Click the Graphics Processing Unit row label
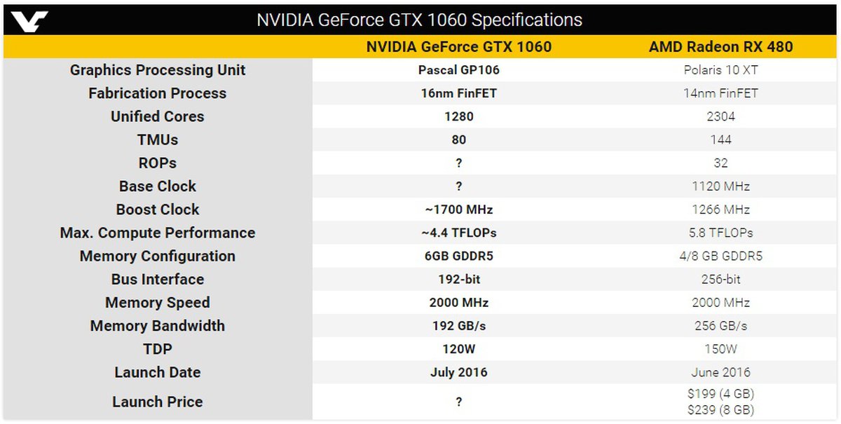This screenshot has height=424, width=841. [x=158, y=70]
